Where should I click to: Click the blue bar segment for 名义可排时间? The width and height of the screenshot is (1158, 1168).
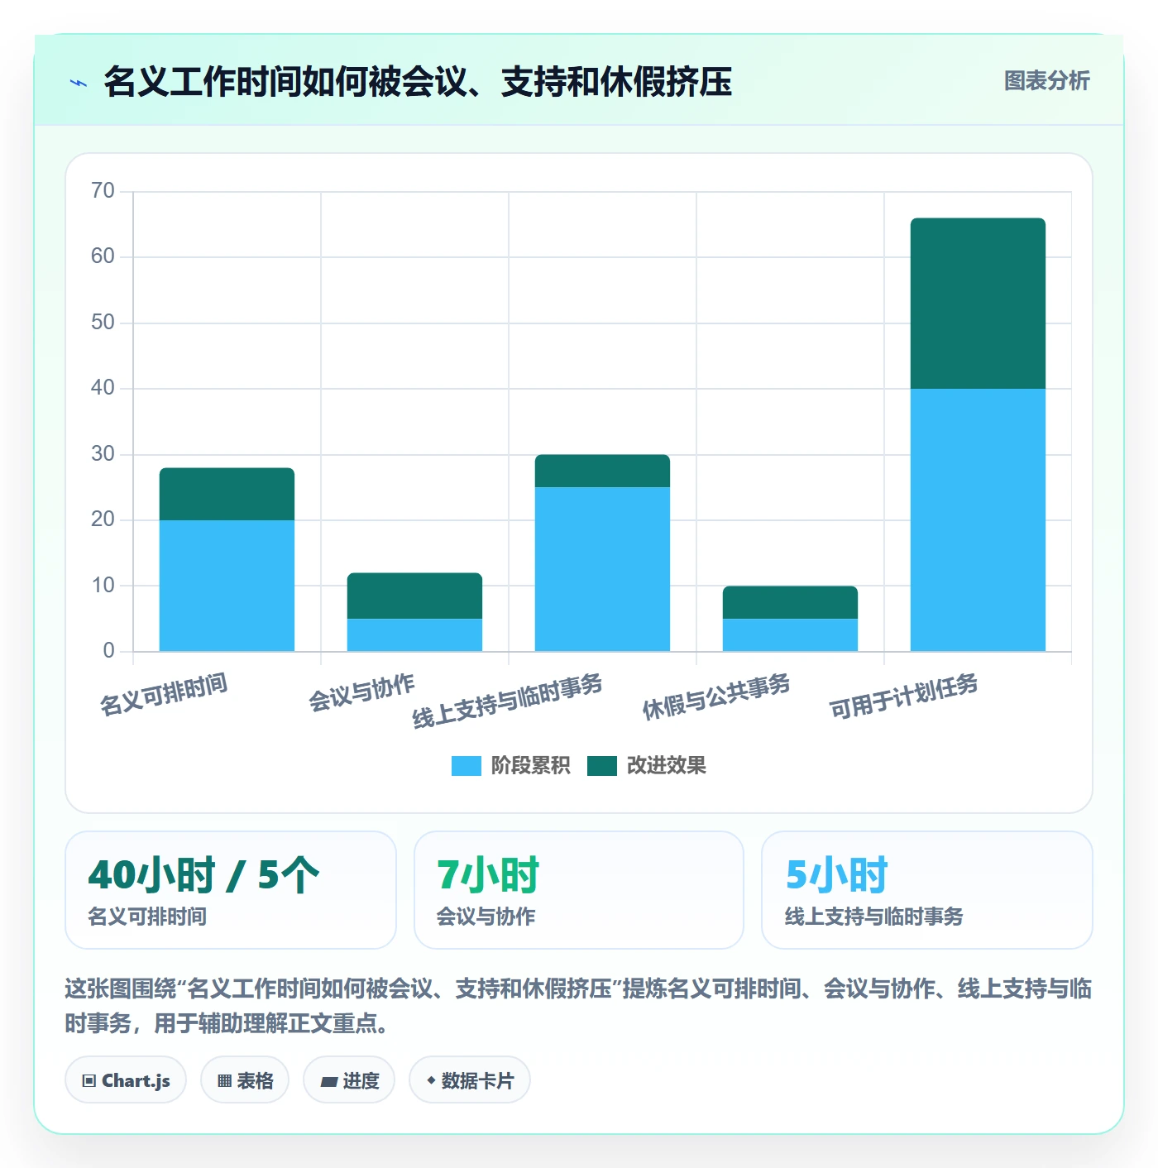point(227,586)
